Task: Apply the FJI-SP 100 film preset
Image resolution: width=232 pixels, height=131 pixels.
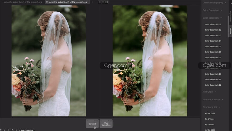Action: [209, 119]
